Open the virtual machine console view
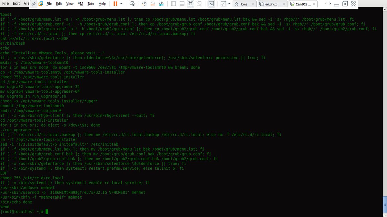 click(211, 4)
